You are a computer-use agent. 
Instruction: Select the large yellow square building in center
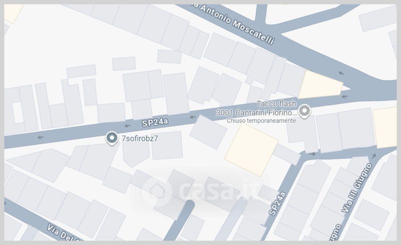(252, 150)
